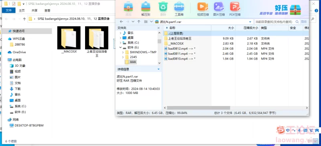
Task: Open the 查看 ribbon tab in Explorer
Action: click(47, 10)
